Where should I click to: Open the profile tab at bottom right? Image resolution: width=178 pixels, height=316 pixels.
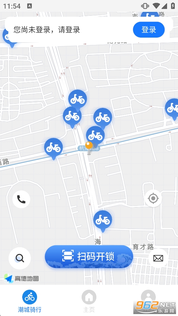point(148,297)
